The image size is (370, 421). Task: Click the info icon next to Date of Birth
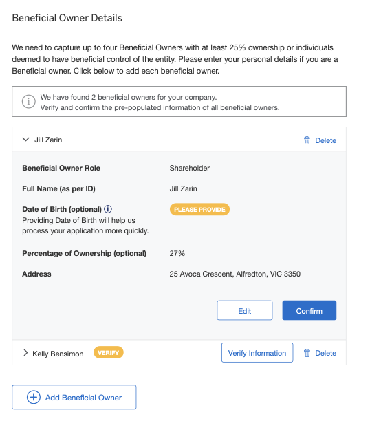108,209
